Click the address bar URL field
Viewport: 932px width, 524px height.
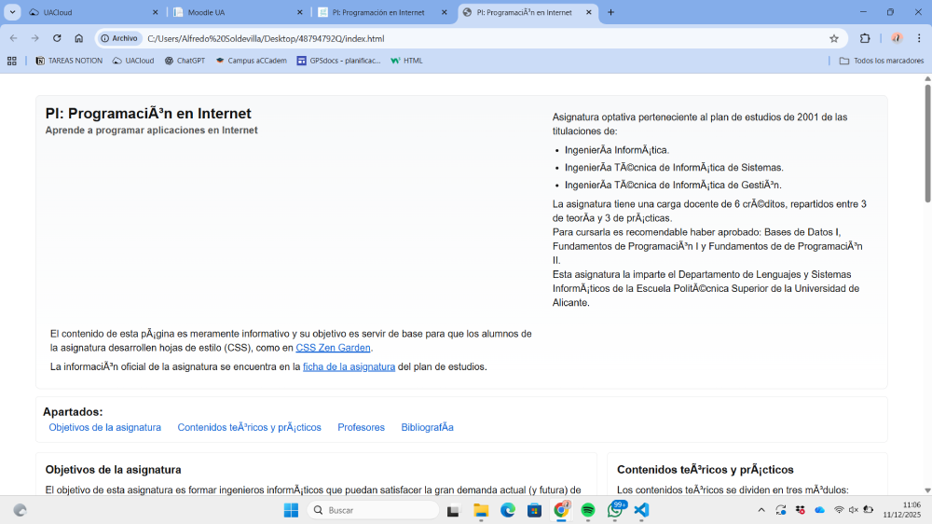click(x=466, y=38)
